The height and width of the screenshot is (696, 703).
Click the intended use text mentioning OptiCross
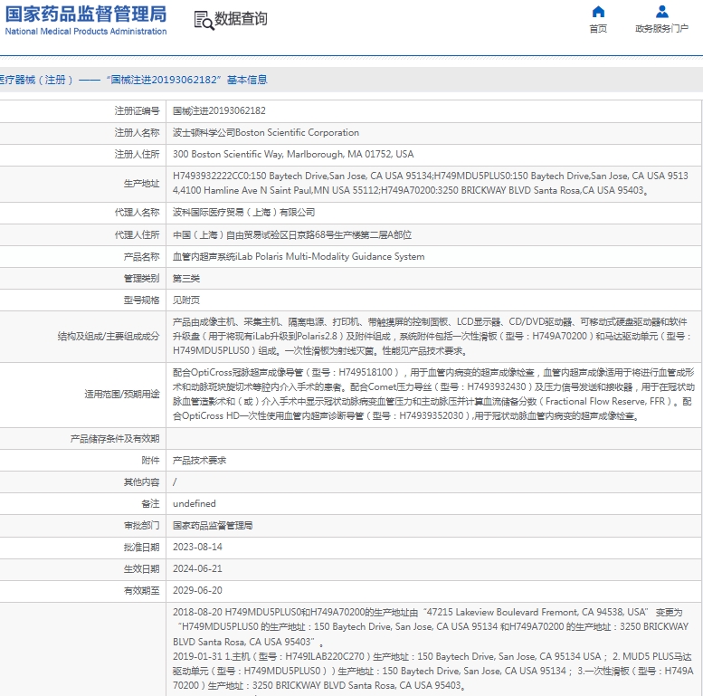tap(433, 395)
